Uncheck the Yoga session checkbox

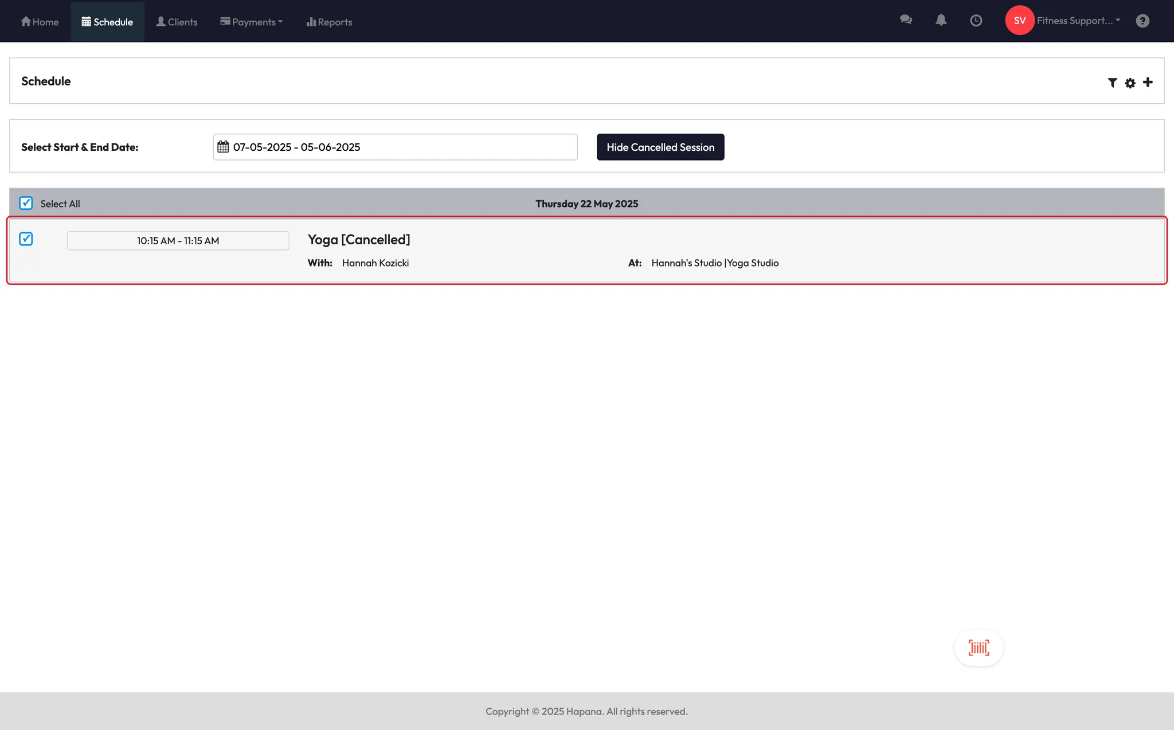(26, 239)
